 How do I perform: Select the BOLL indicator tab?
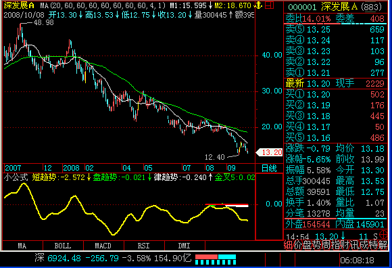pyautogui.click(x=63, y=246)
